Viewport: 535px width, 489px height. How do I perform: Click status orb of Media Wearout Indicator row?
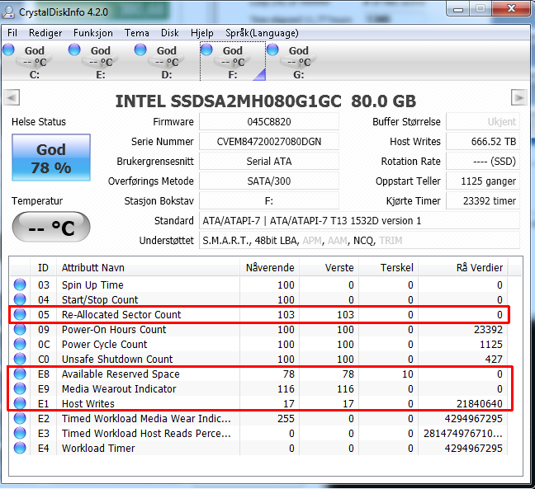(20, 388)
